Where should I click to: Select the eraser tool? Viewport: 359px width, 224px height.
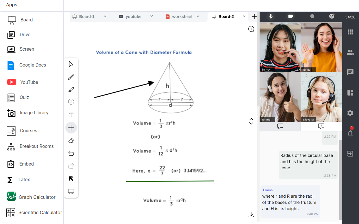[71, 141]
